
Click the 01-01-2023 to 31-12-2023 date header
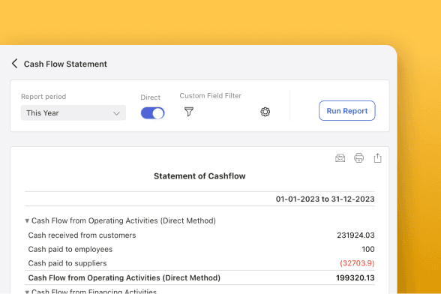point(325,199)
